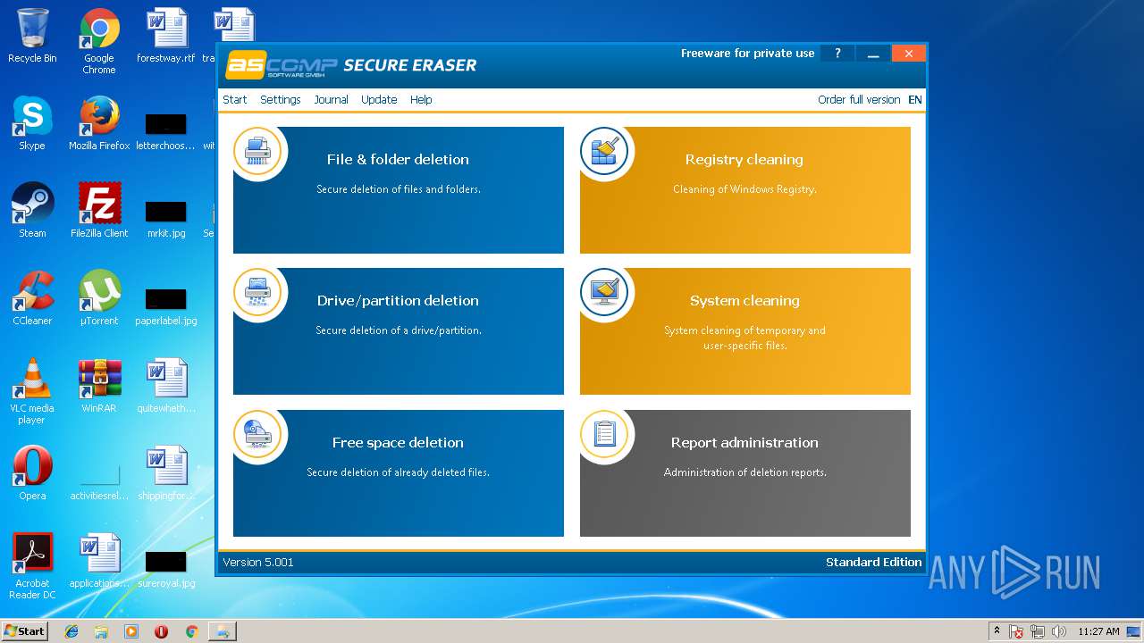Select the quitewheth... Word document icon

[166, 386]
